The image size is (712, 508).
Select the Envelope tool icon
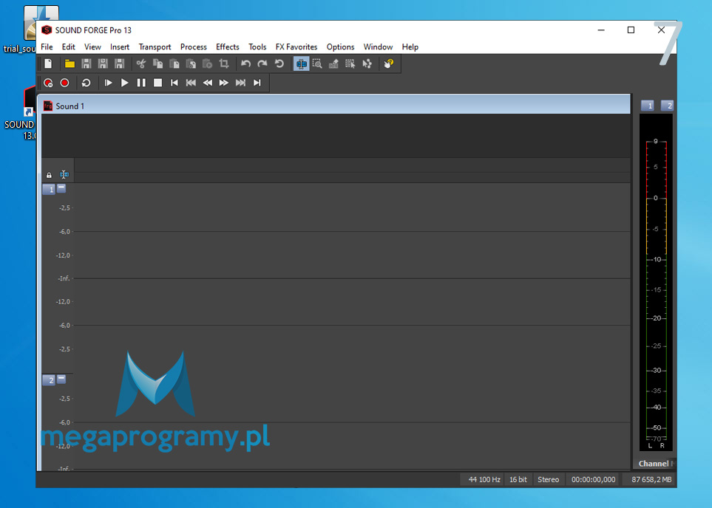pos(367,64)
